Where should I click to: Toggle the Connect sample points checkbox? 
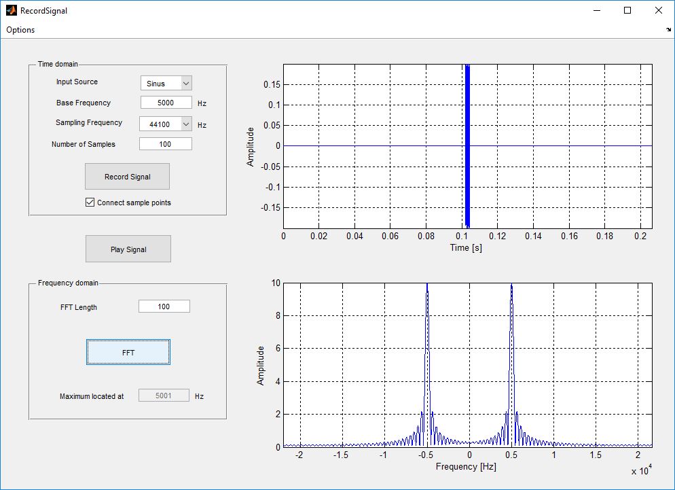[90, 202]
